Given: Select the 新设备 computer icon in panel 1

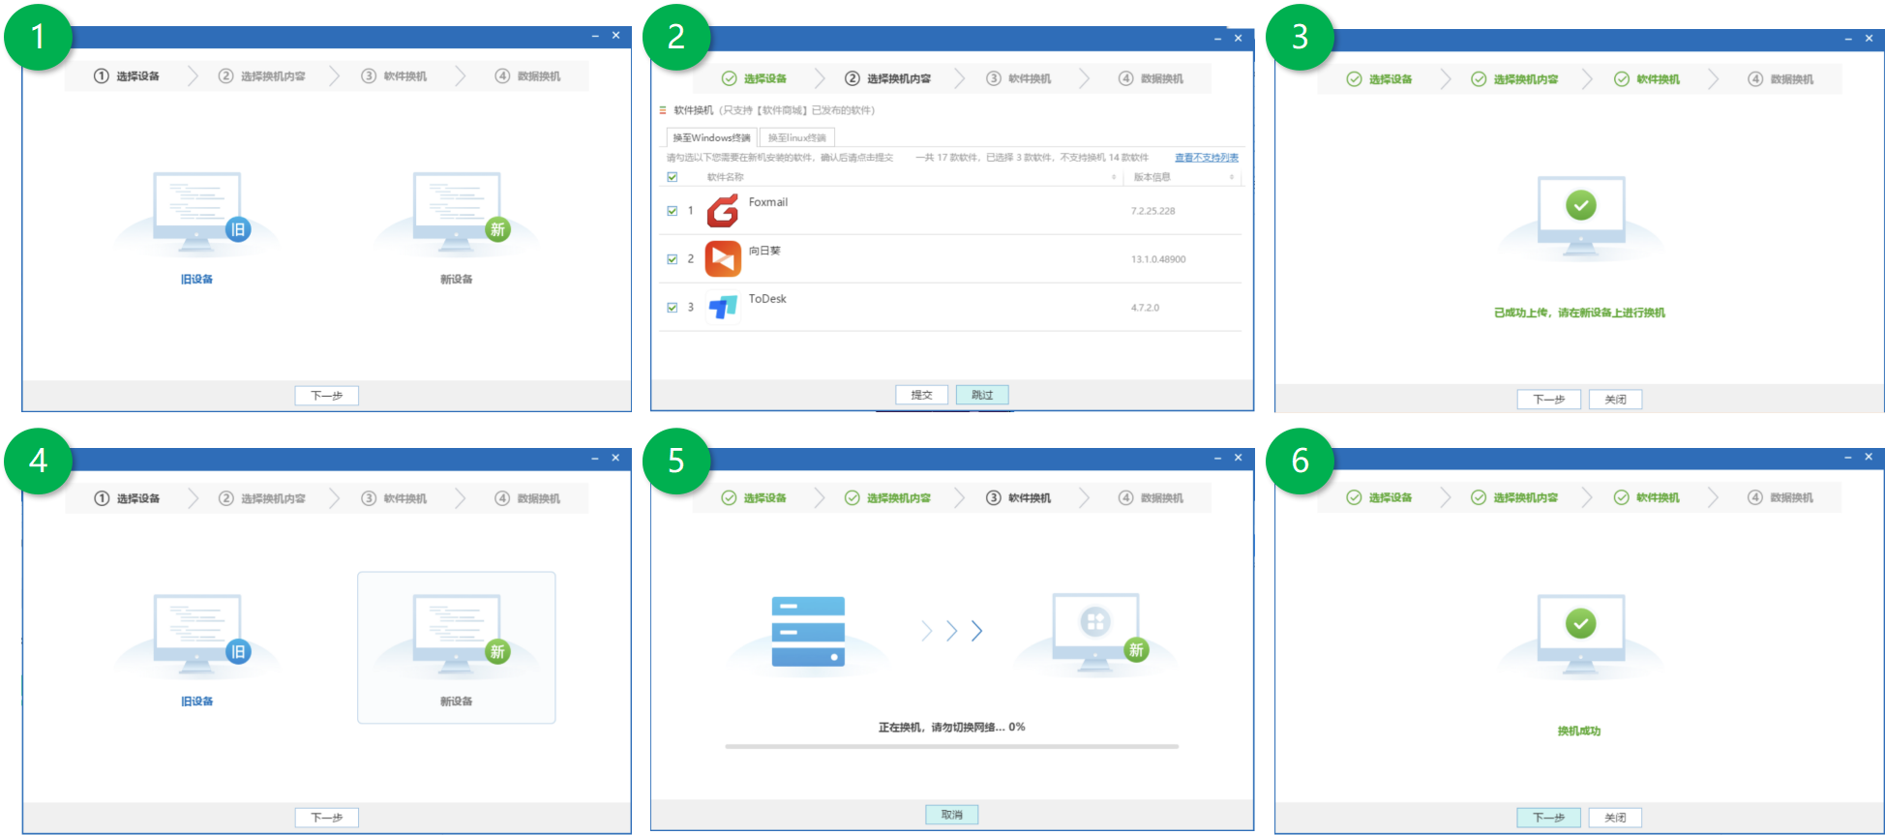Looking at the screenshot, I should (457, 213).
